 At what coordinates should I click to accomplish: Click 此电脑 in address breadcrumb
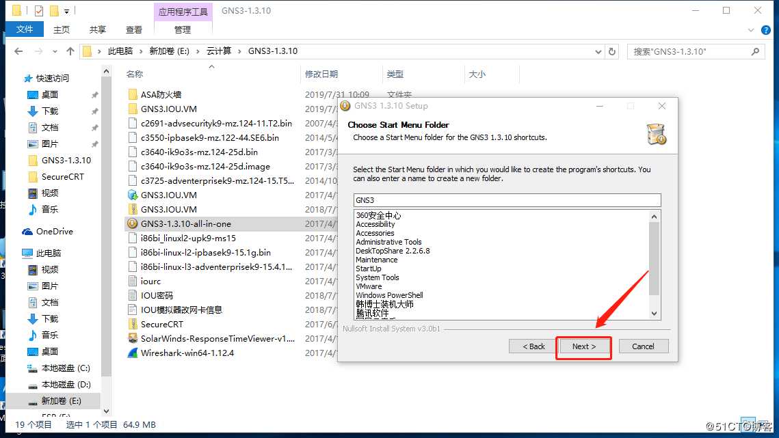click(x=120, y=51)
